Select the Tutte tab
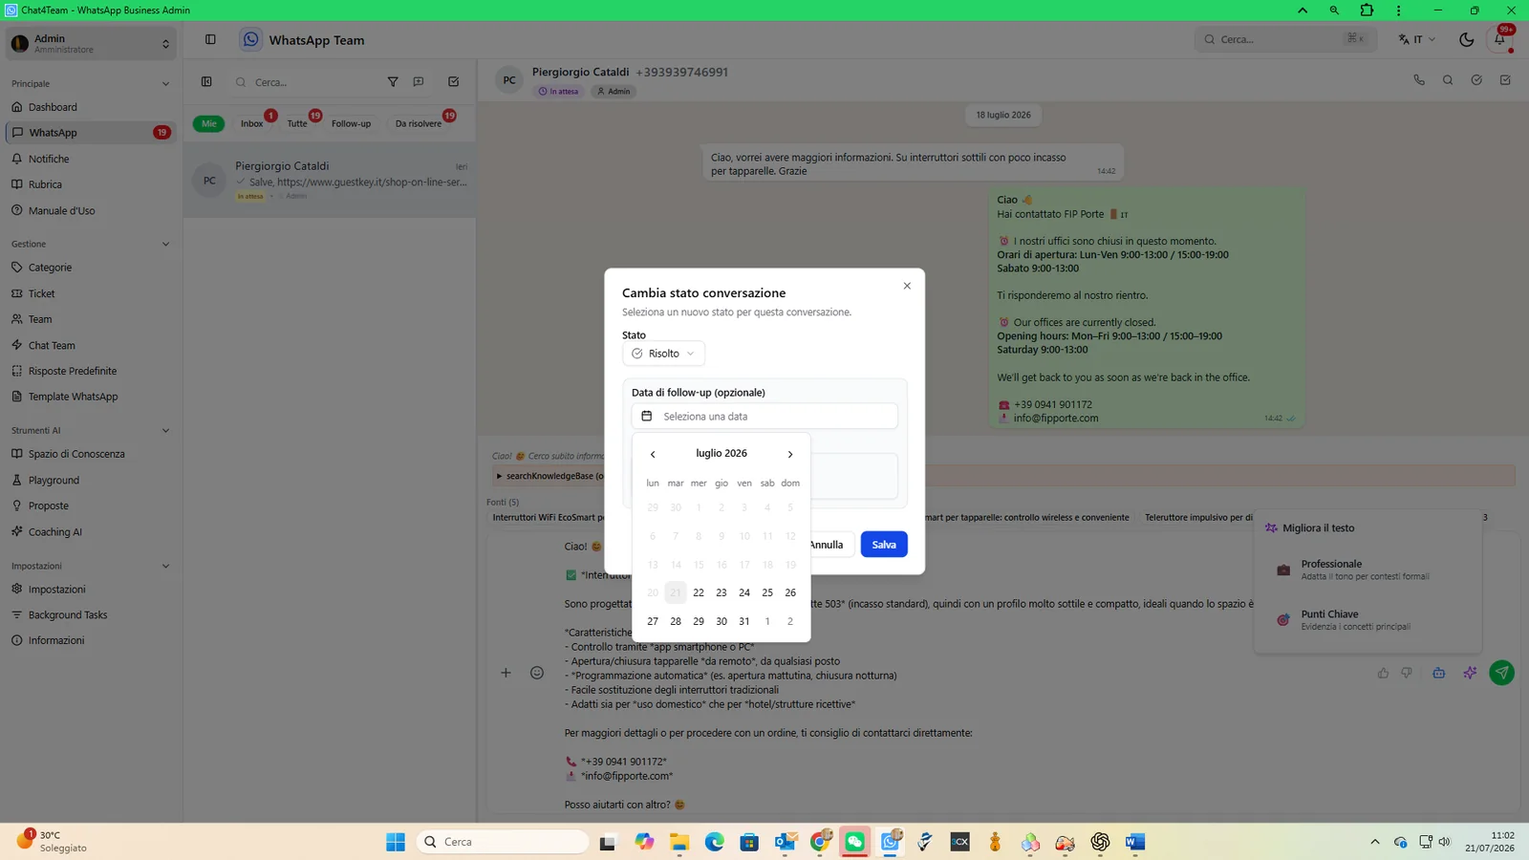The image size is (1529, 860). point(297,123)
